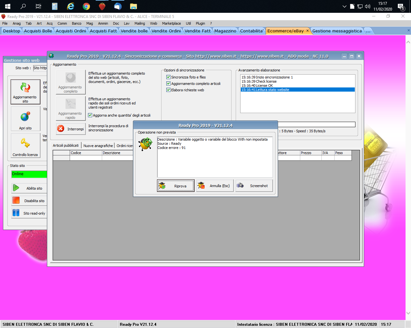411x328 pixels.
Task: Switch to Nuove anagrafiche tab
Action: click(x=98, y=146)
